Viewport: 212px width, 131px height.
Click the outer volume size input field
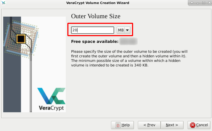pos(93,30)
